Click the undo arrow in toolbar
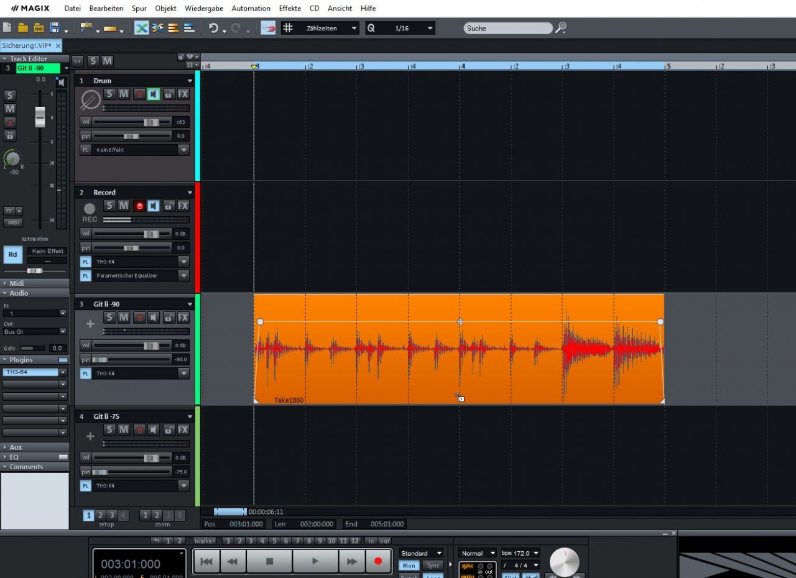 [x=213, y=28]
